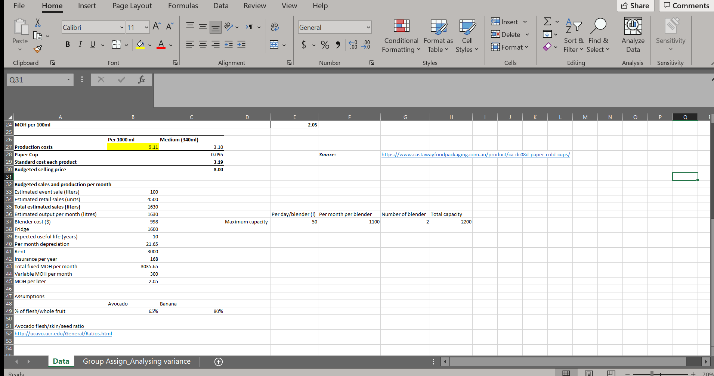Click the Comma Style icon
Image resolution: width=714 pixels, height=376 pixels.
pyautogui.click(x=337, y=44)
